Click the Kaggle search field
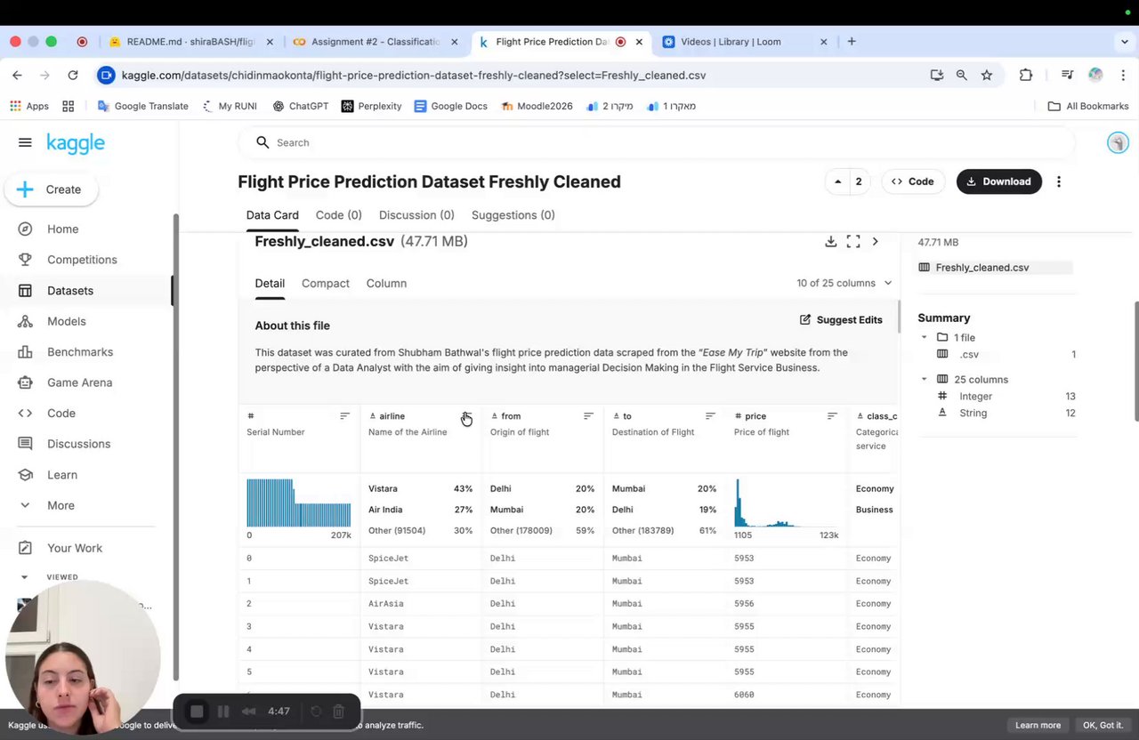Screen dimensions: 1139x740 656,142
